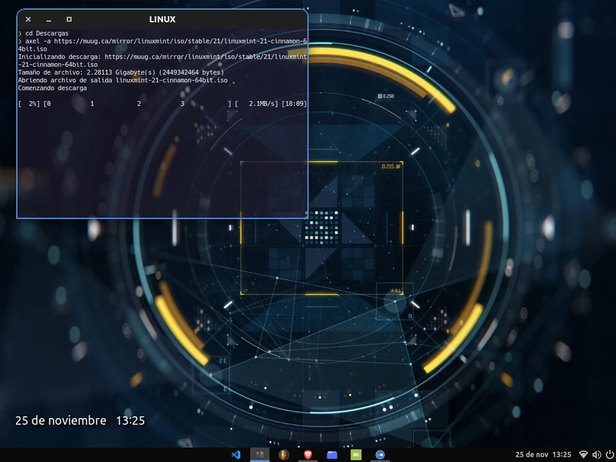Screen dimensions: 616x462
Task: Open Visual Studio Code from the taskbar
Action: 236,455
